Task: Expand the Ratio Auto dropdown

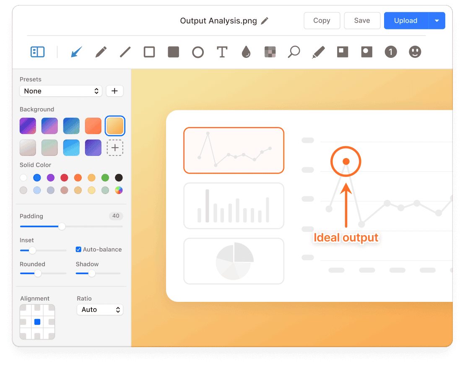Action: pyautogui.click(x=100, y=310)
